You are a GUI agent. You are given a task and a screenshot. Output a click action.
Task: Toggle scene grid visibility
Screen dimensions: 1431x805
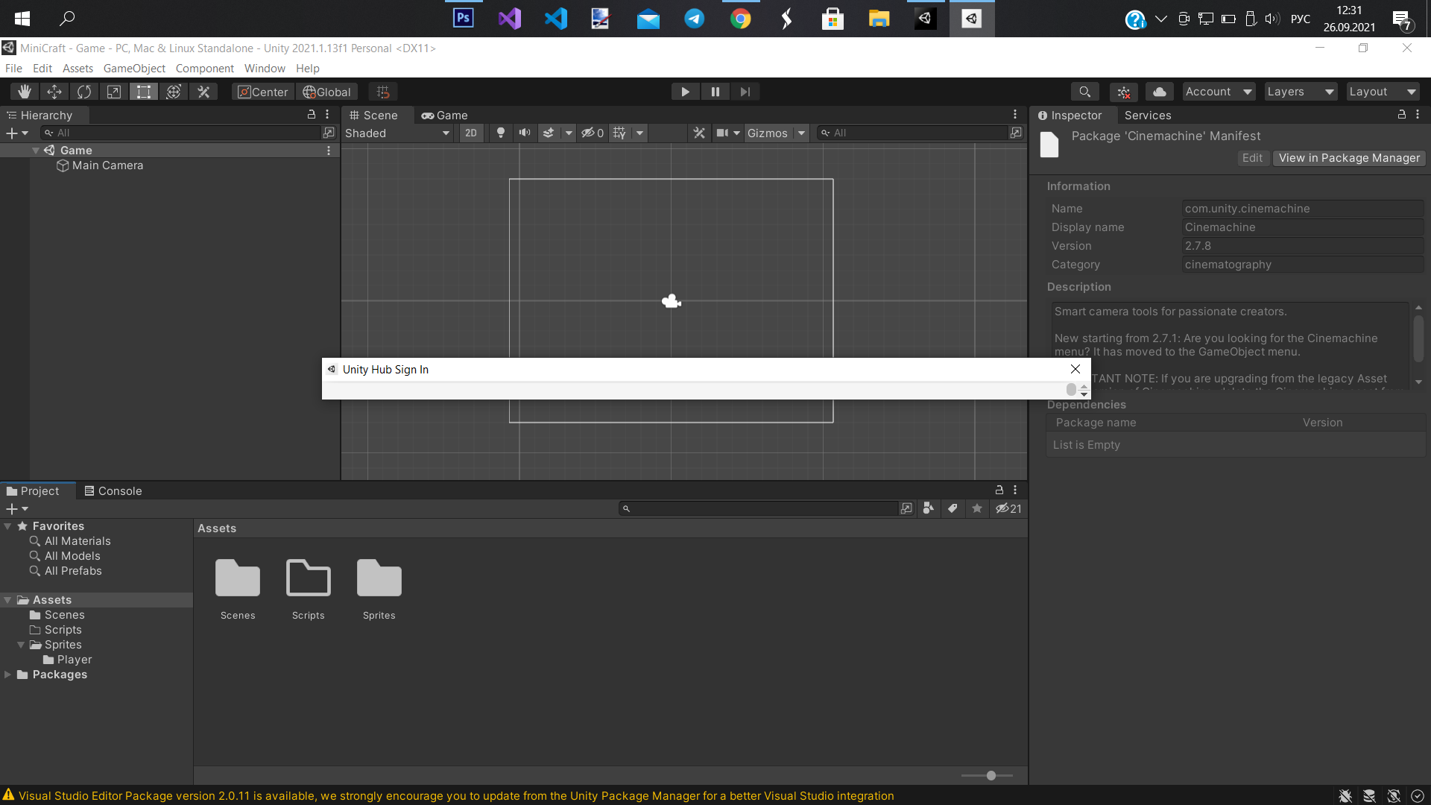click(619, 133)
